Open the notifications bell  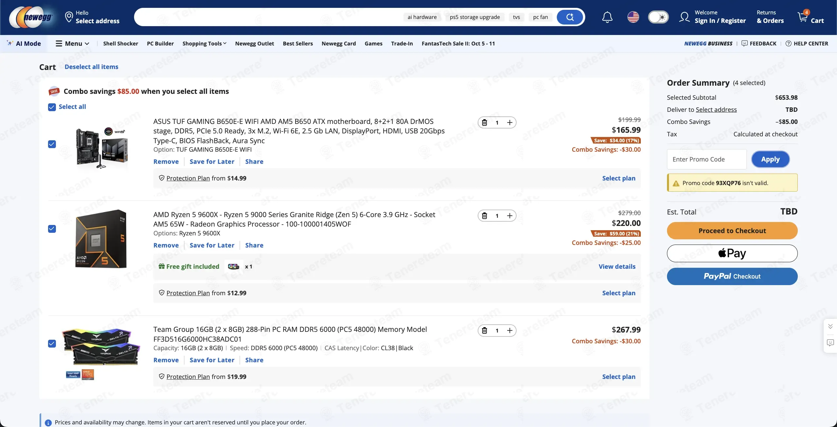[x=607, y=17]
